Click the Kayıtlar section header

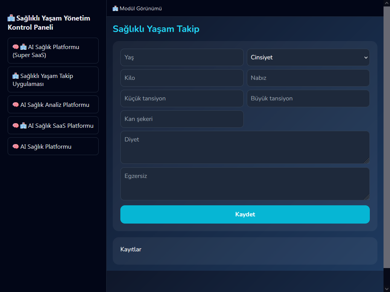click(131, 249)
